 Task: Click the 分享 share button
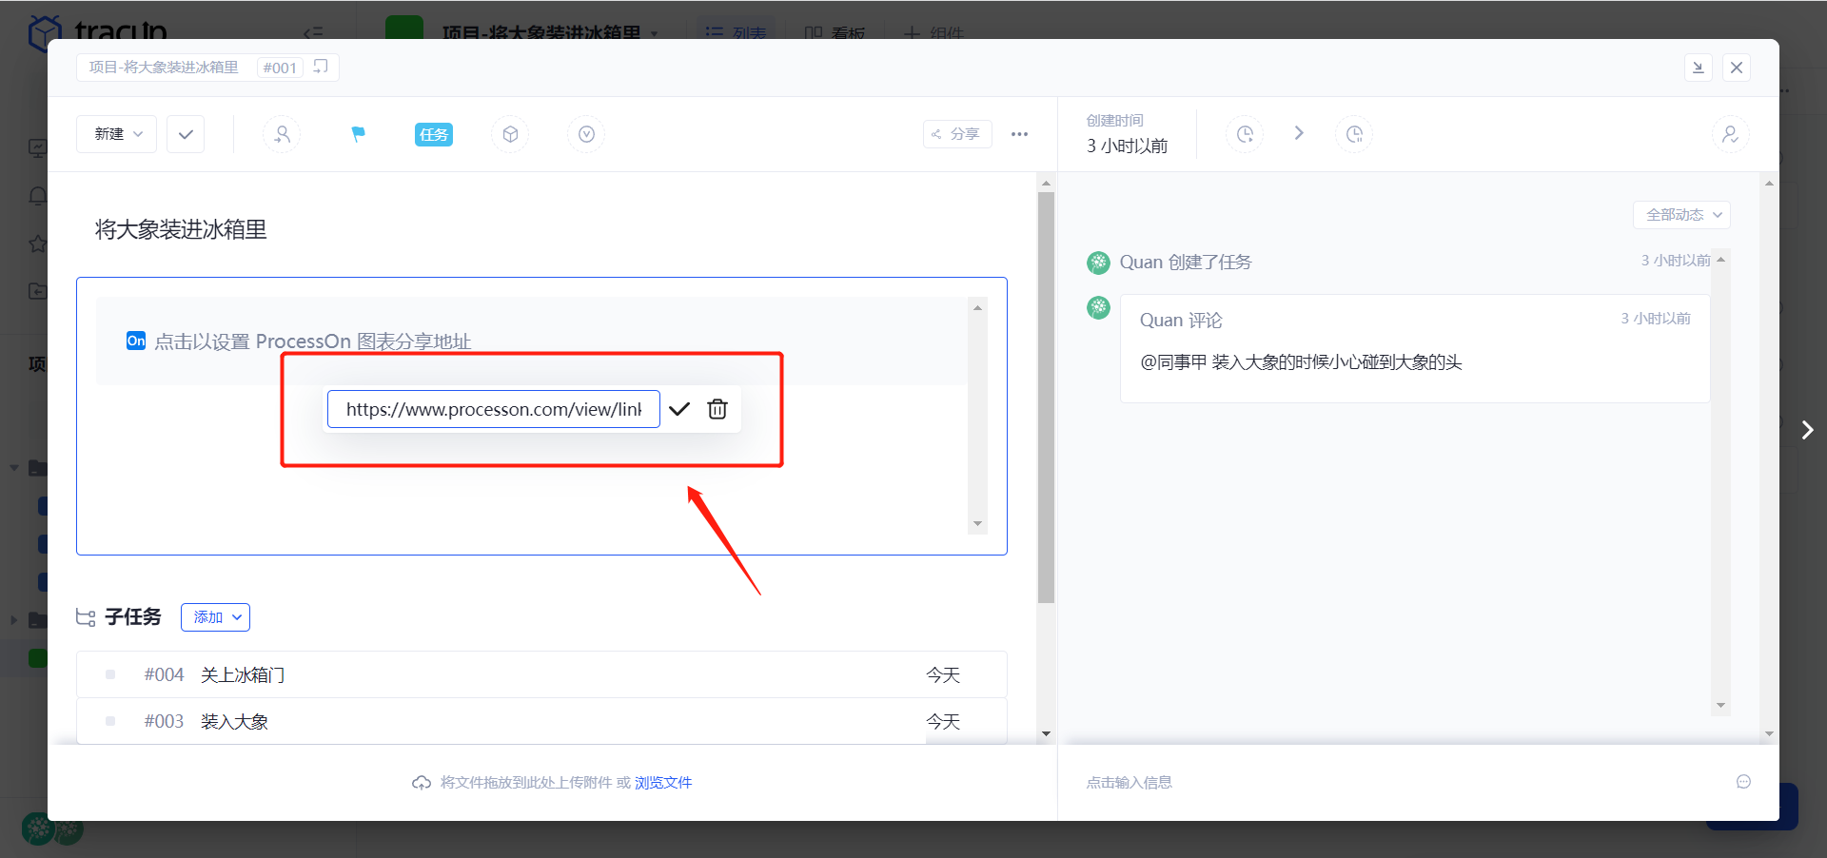pyautogui.click(x=956, y=134)
